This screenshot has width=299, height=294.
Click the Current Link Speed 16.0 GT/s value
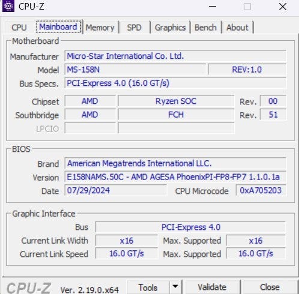click(127, 254)
